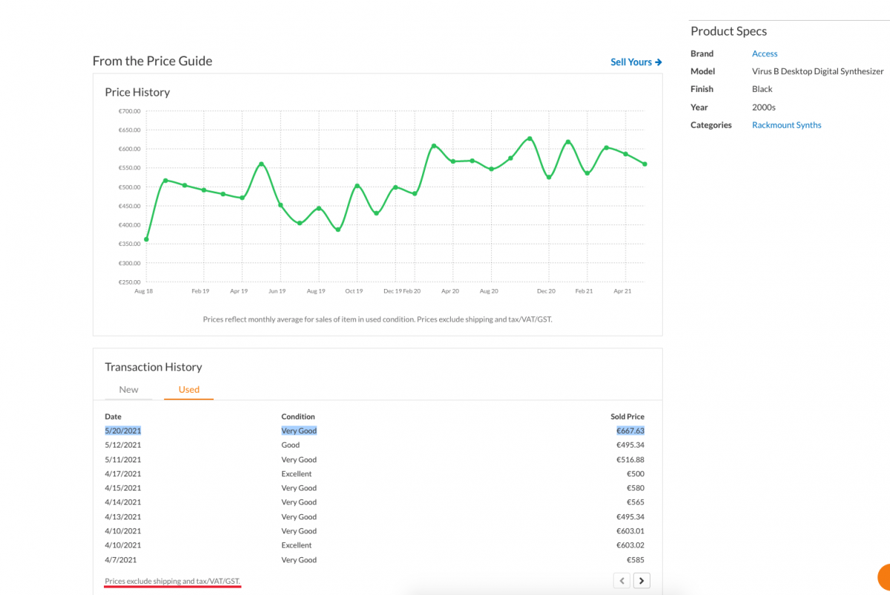The width and height of the screenshot is (890, 595).
Task: Open the Rackmount Synths category link
Action: coord(786,125)
